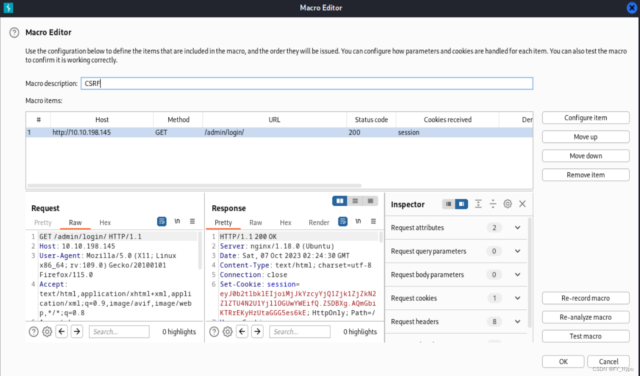The height and width of the screenshot is (376, 640).
Task: Focus Request pane Search field
Action: click(x=119, y=332)
